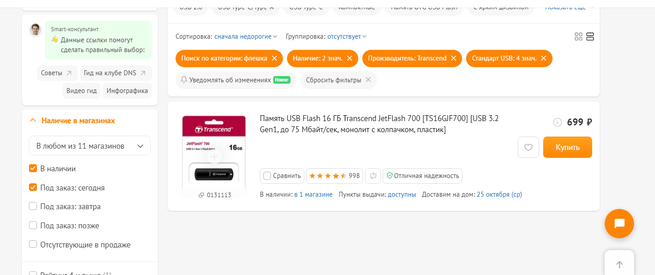Screen dimensions: 655x275
Task: Enable 'Под заказ: завтра' checkbox
Action: point(33,206)
